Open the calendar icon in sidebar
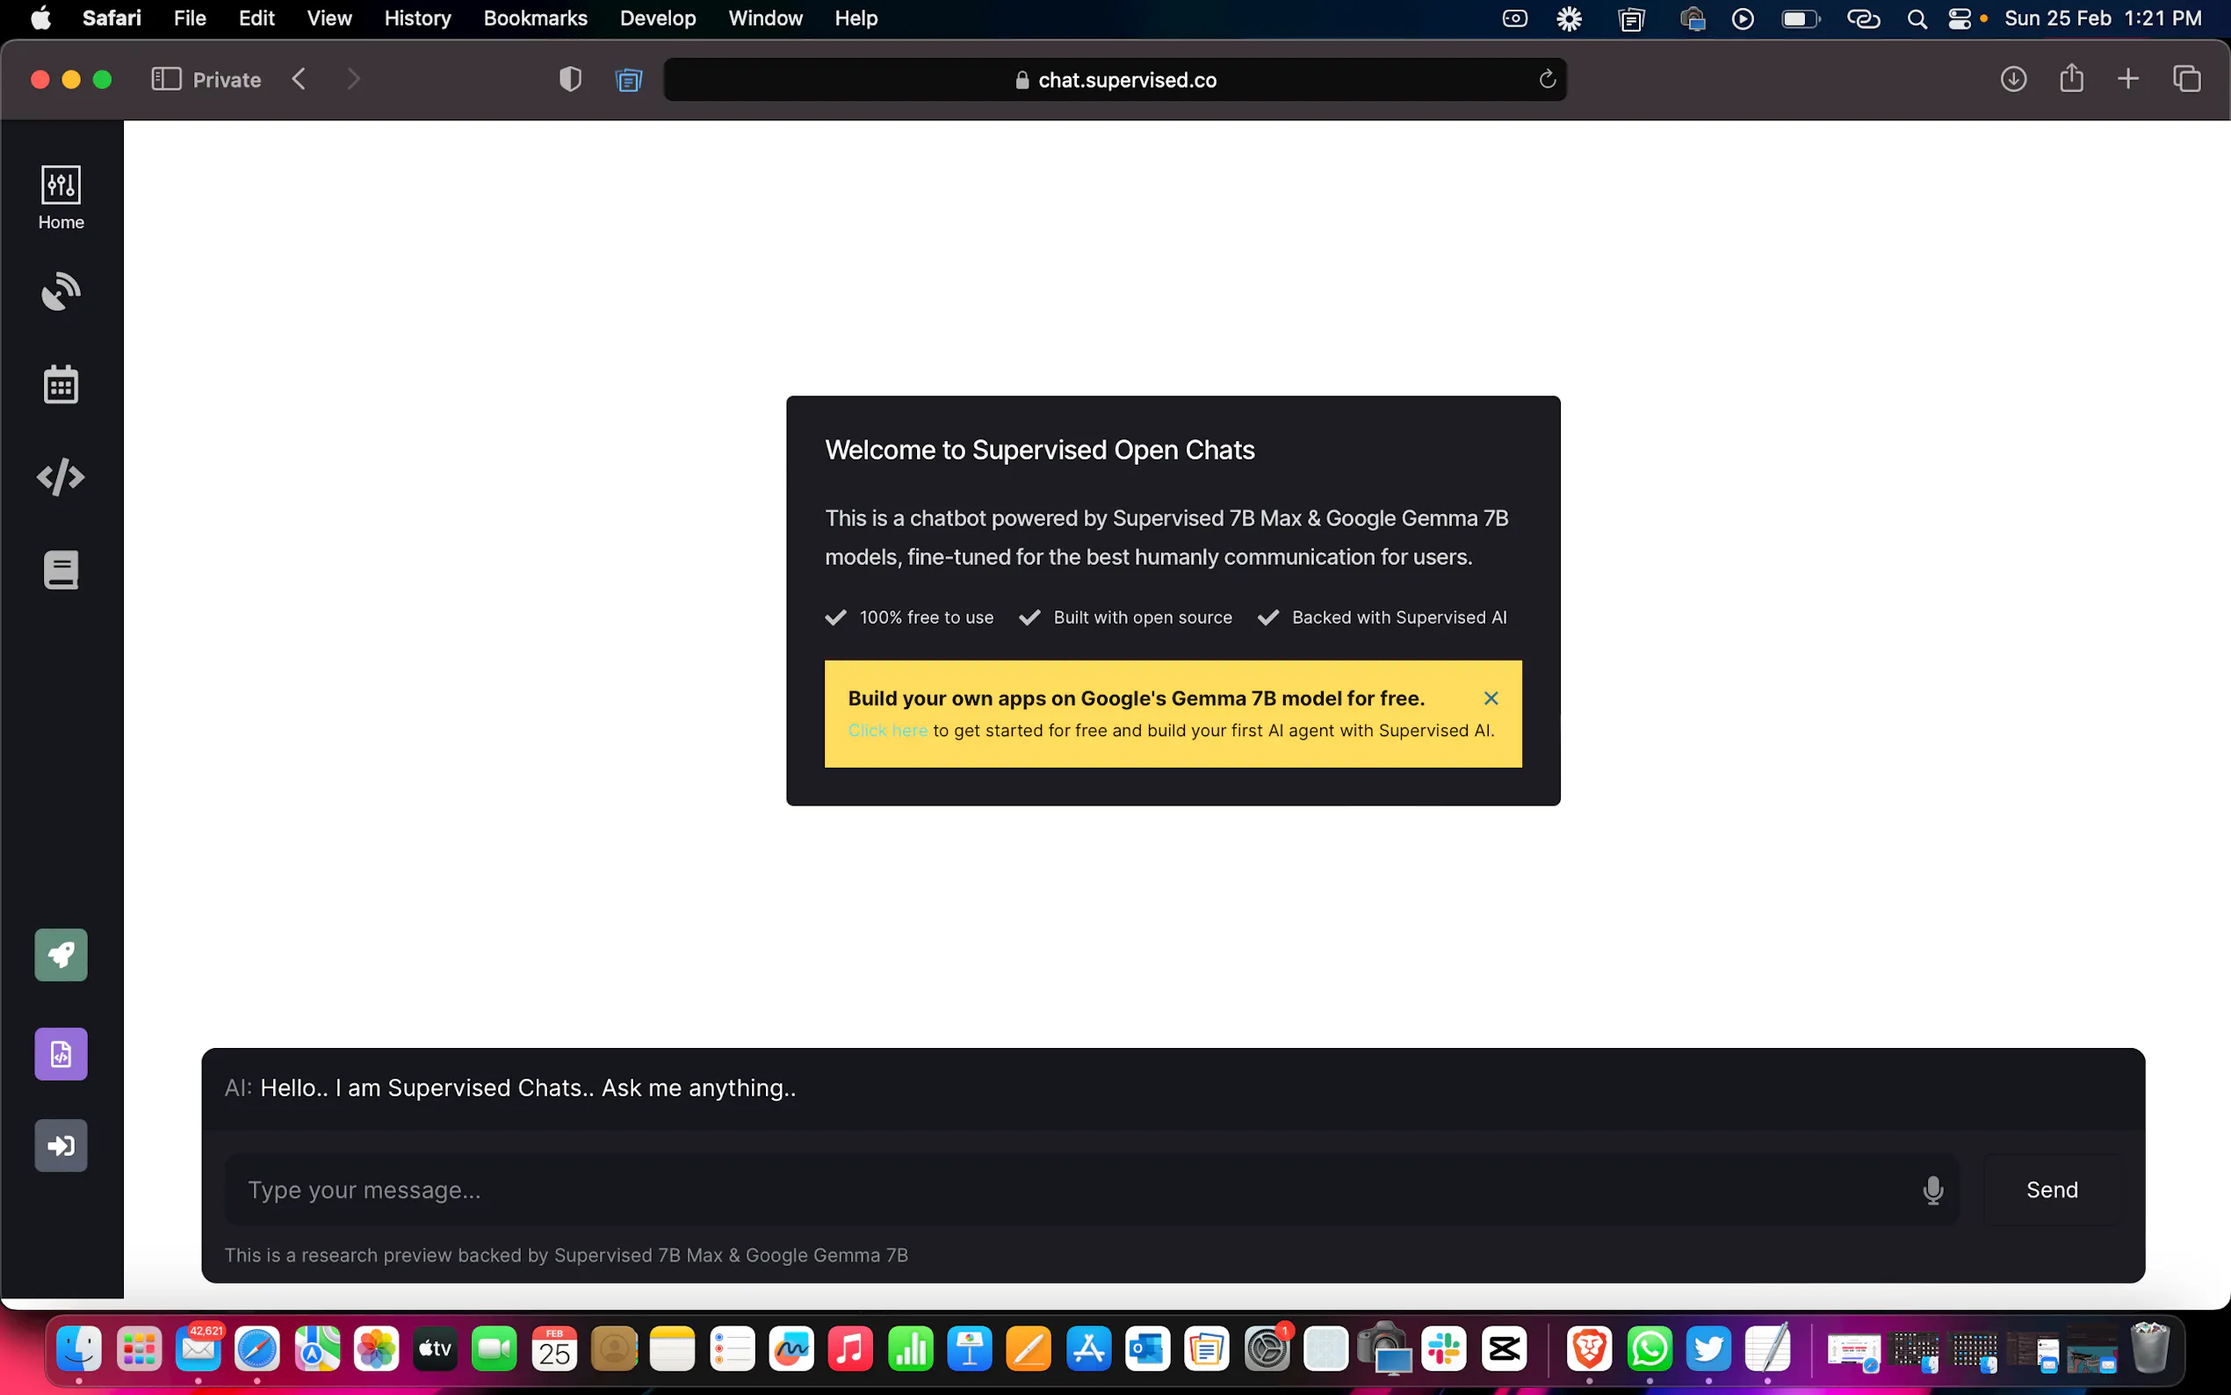Screen dimensions: 2231x1395 [x=61, y=385]
